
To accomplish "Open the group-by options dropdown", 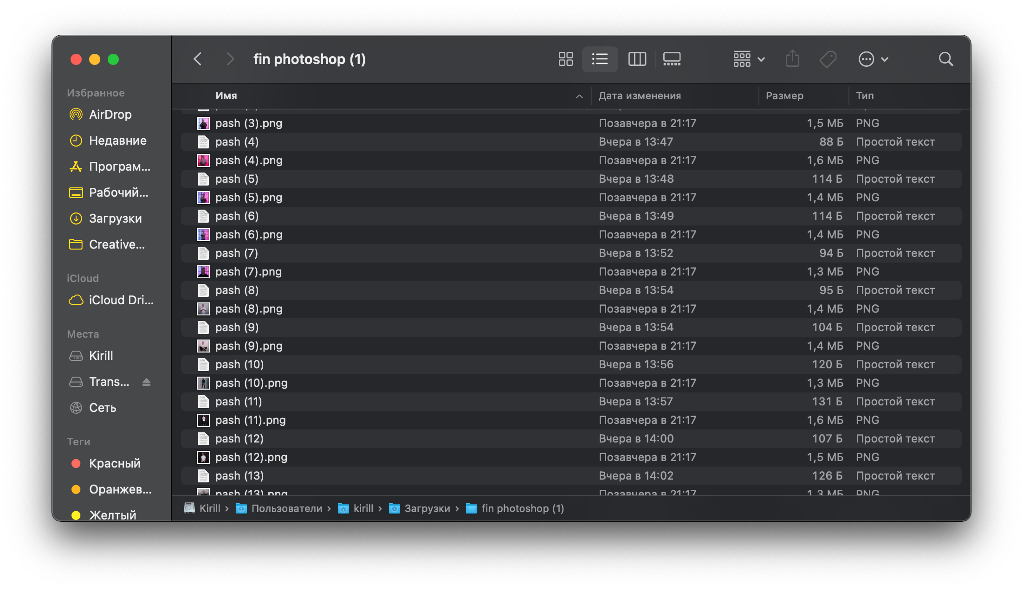I will 749,59.
